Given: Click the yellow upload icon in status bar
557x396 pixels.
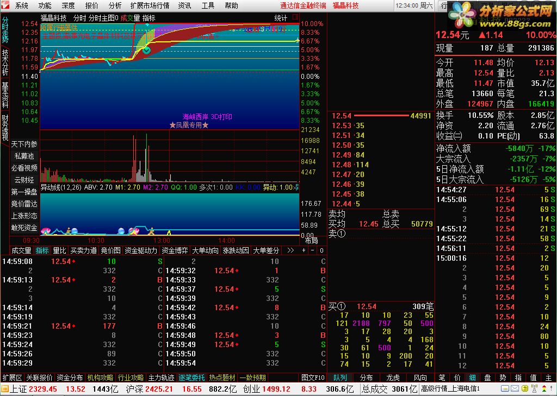Looking at the screenshot, I should point(524,389).
